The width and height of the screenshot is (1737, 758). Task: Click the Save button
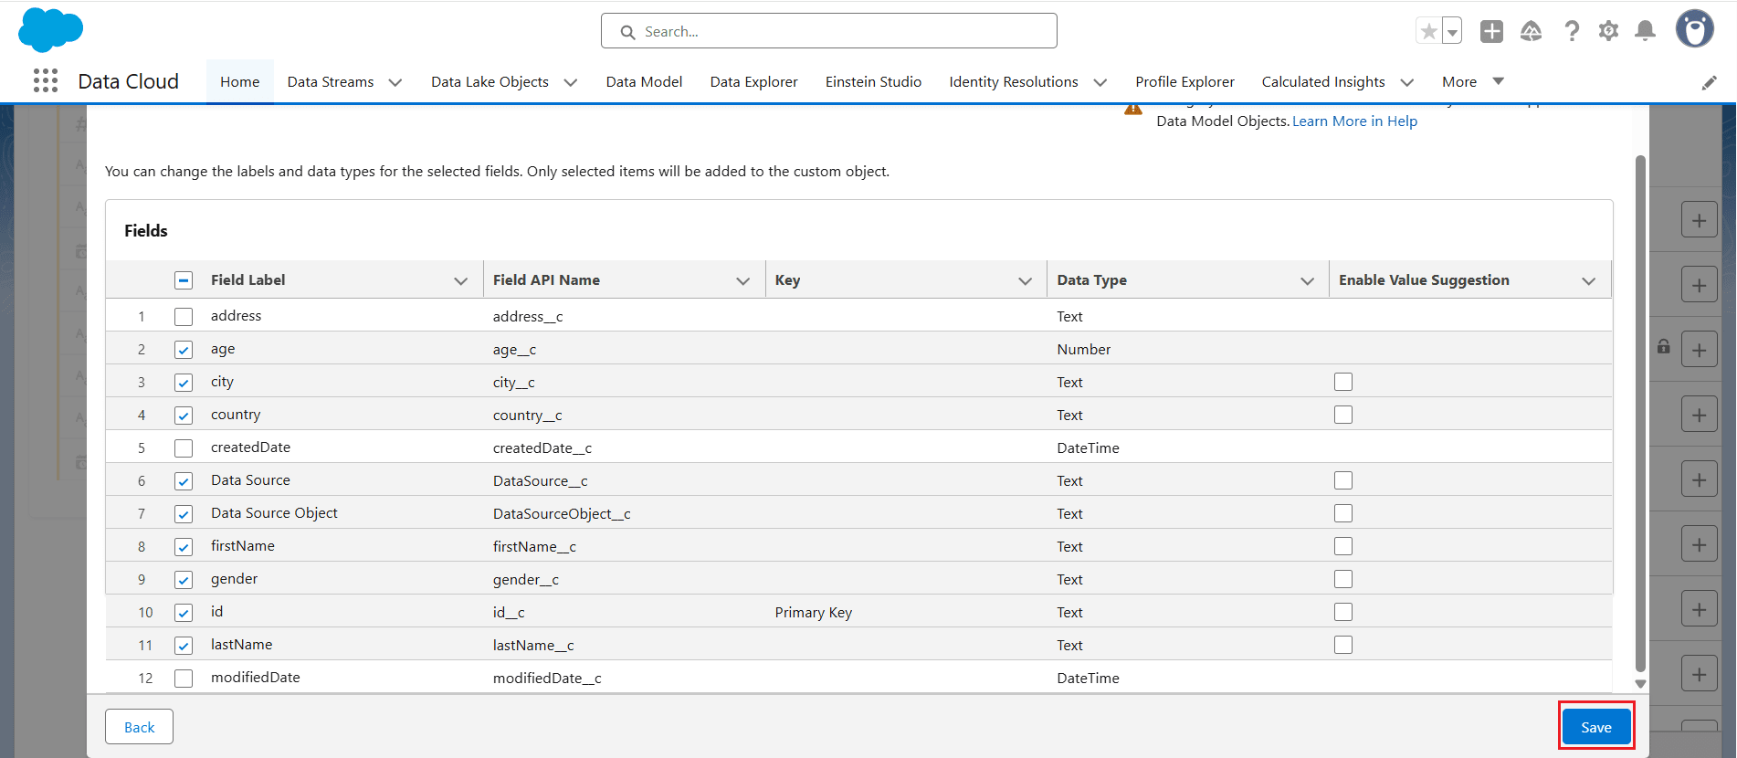coord(1595,727)
